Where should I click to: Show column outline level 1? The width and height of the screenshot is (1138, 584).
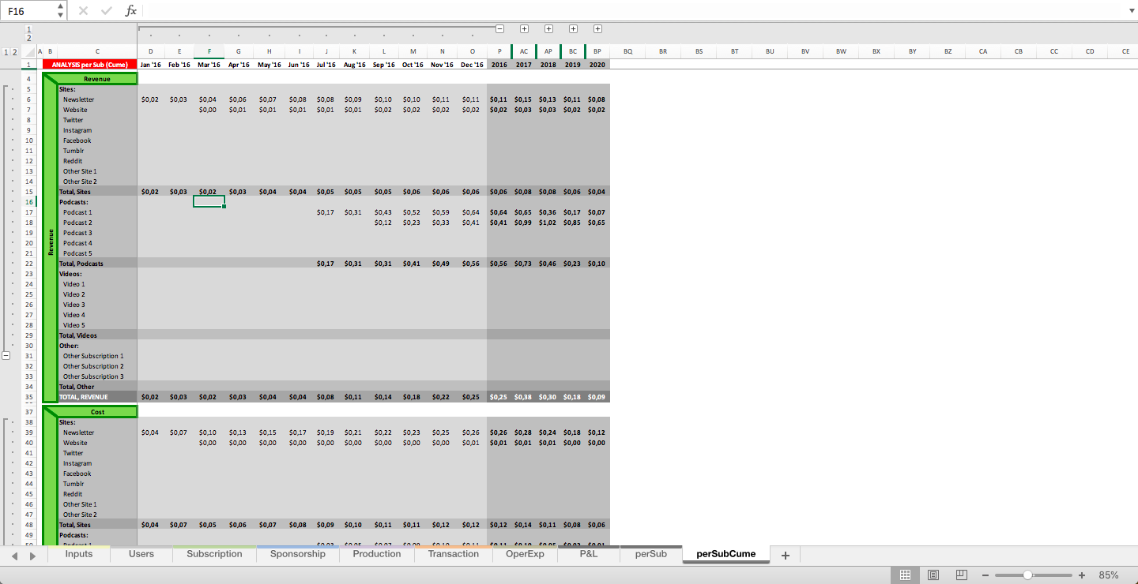coord(29,29)
